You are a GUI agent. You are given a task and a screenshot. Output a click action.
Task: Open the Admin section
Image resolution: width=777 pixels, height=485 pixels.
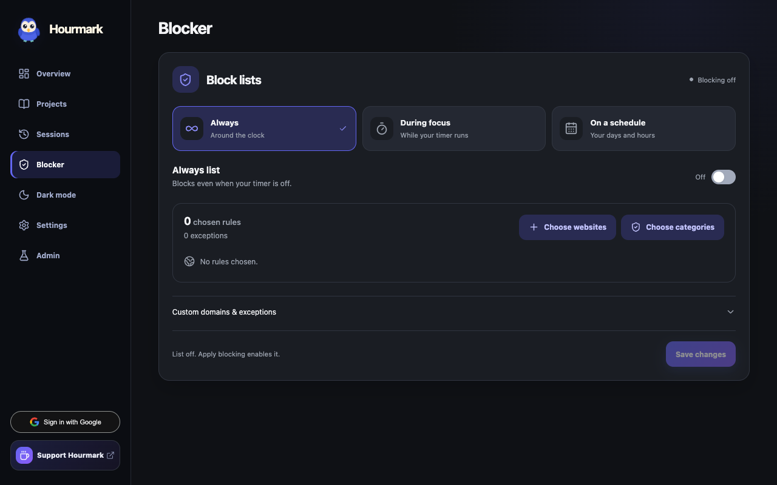(65, 256)
